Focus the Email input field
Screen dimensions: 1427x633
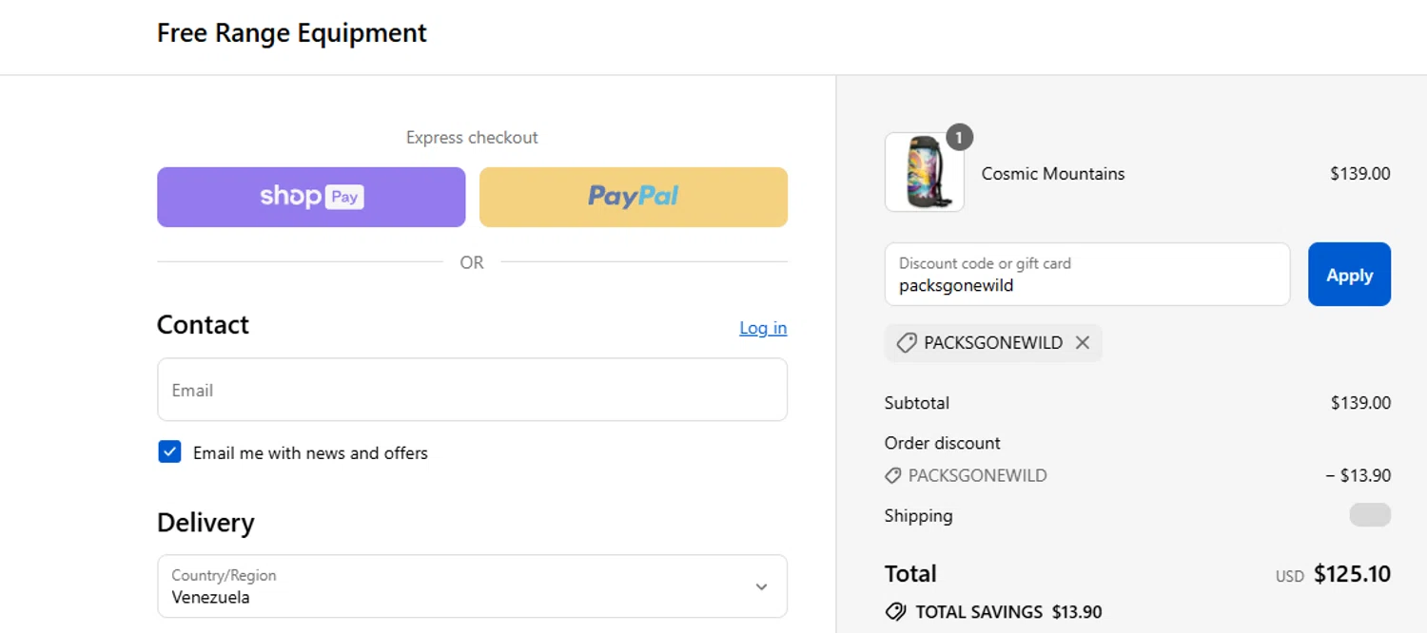pos(472,390)
